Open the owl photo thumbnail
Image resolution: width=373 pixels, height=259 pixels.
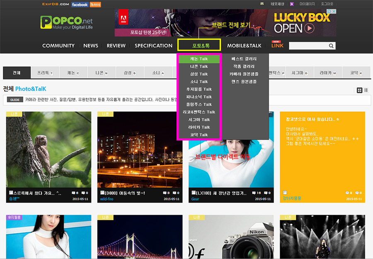pos(48,150)
